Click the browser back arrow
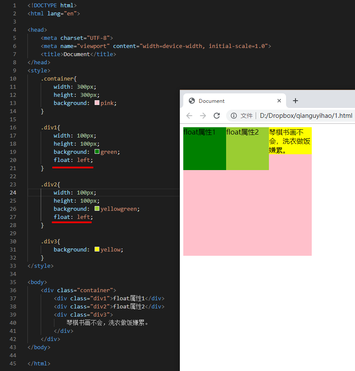 tap(189, 116)
